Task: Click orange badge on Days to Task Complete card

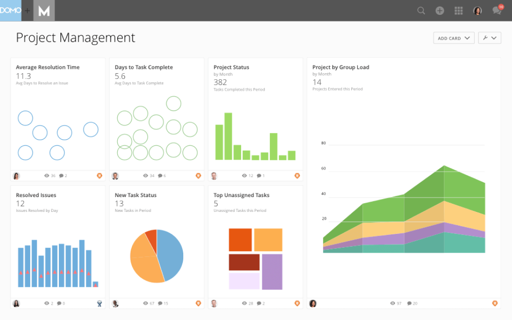Action: (198, 176)
